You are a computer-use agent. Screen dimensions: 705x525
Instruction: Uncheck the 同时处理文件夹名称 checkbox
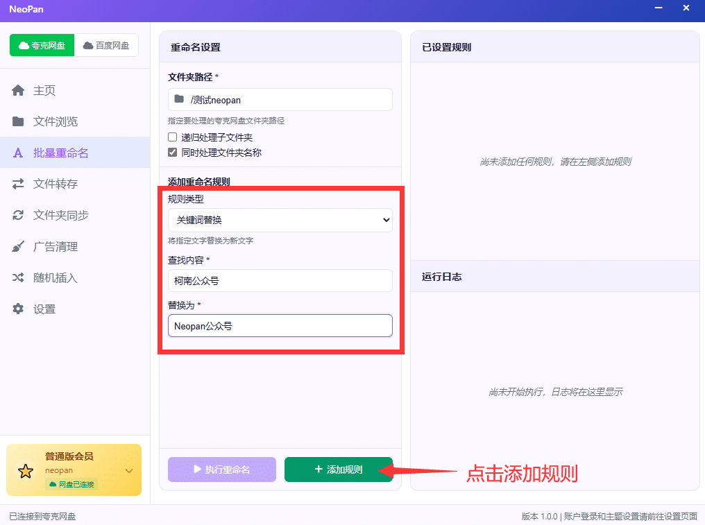172,153
